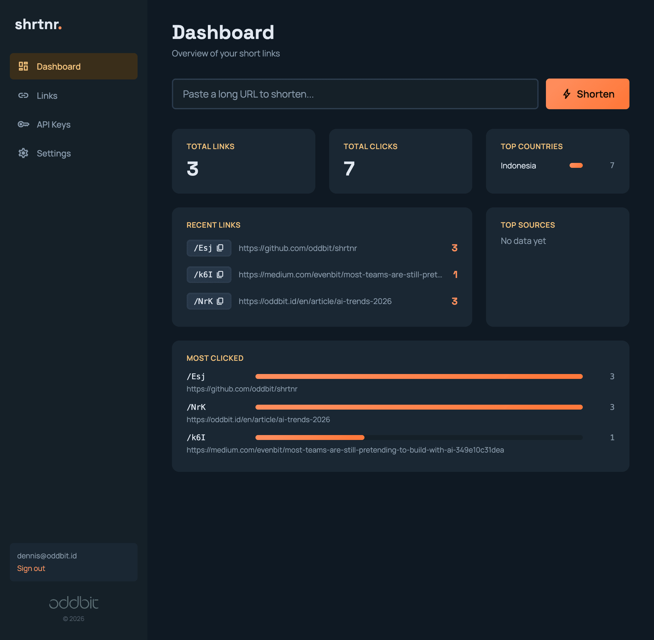Open the ai-trends-2026 article link
The height and width of the screenshot is (640, 654).
(x=315, y=301)
